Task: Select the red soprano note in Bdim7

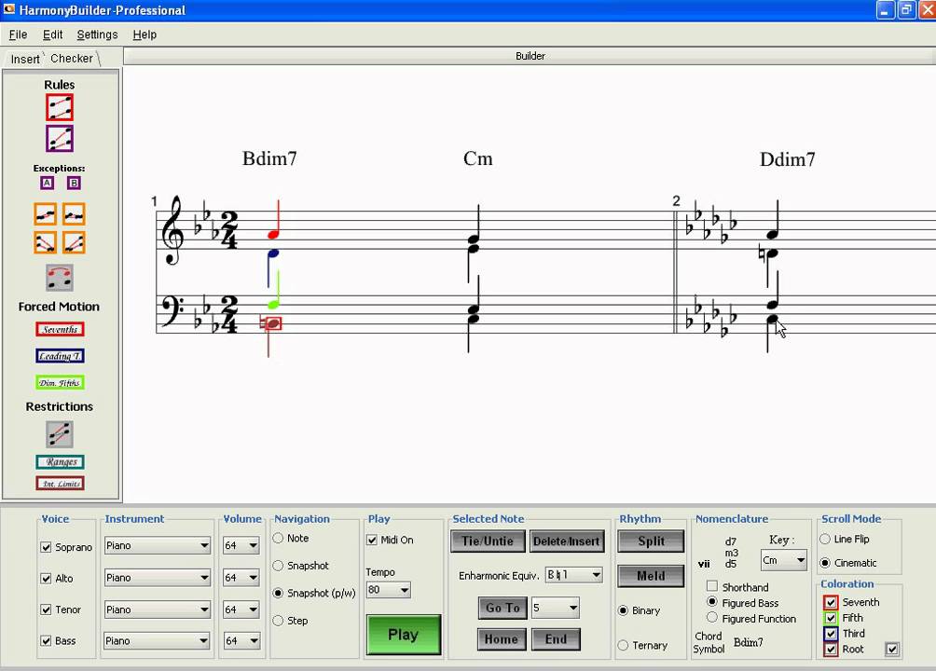Action: pyautogui.click(x=273, y=235)
